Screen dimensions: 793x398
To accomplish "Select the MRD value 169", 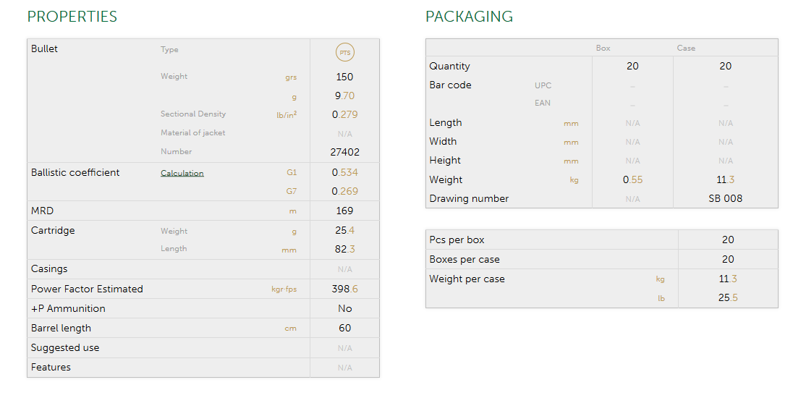I will click(345, 211).
